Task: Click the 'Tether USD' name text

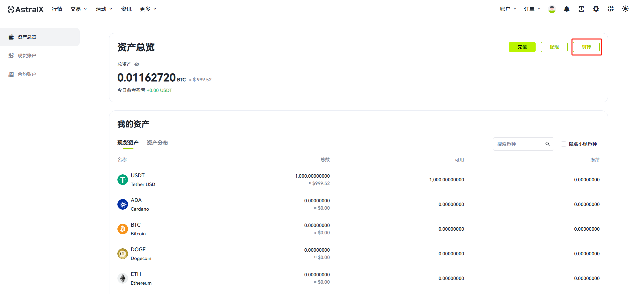Action: (x=143, y=184)
